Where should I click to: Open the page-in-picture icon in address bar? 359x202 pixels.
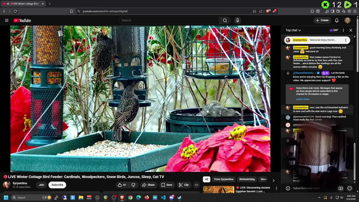click(254, 11)
